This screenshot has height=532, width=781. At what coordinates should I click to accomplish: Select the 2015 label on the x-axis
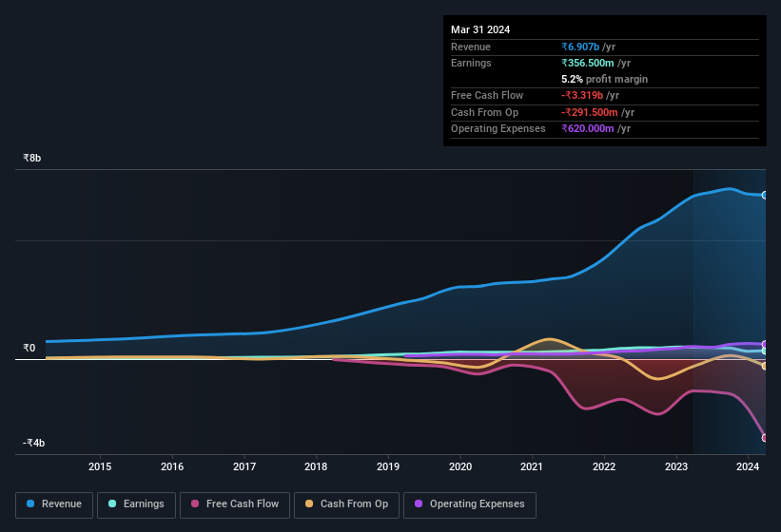(100, 466)
